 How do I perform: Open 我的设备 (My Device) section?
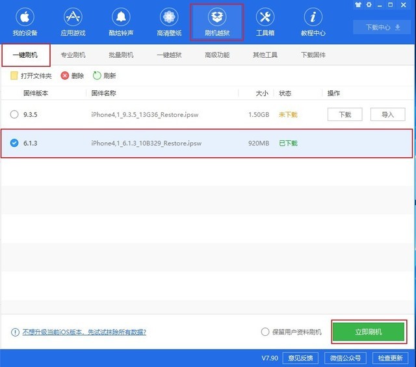click(25, 22)
